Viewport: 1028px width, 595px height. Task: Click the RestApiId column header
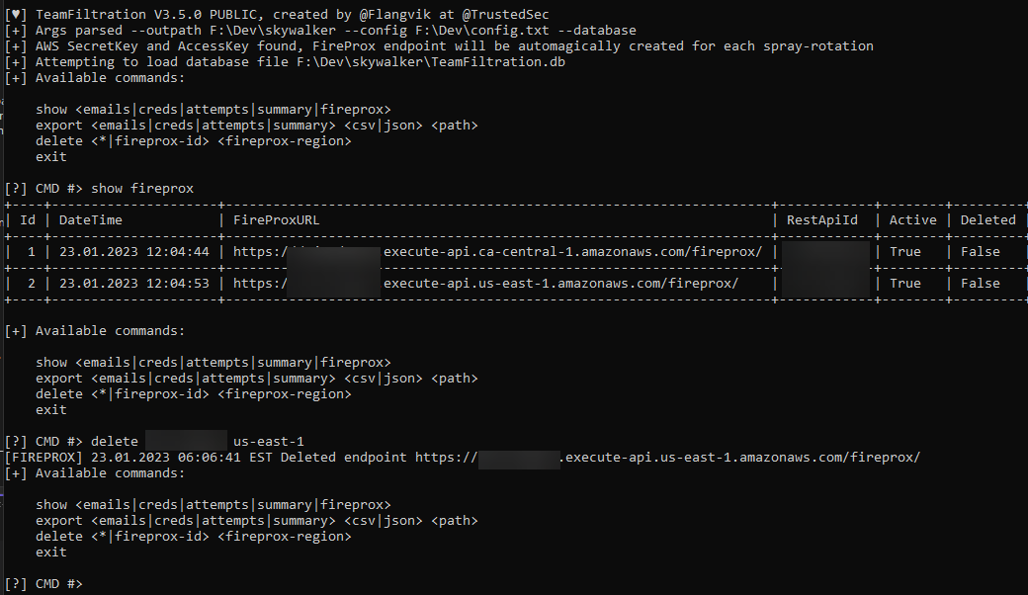(x=822, y=220)
